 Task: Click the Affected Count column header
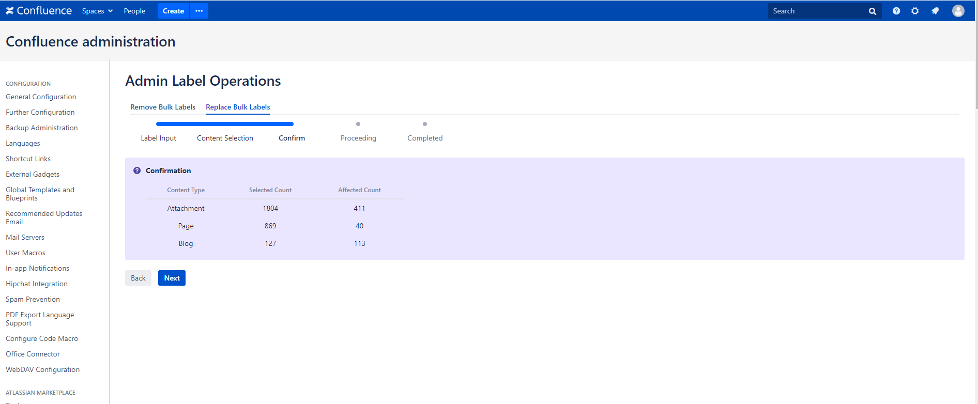(359, 190)
